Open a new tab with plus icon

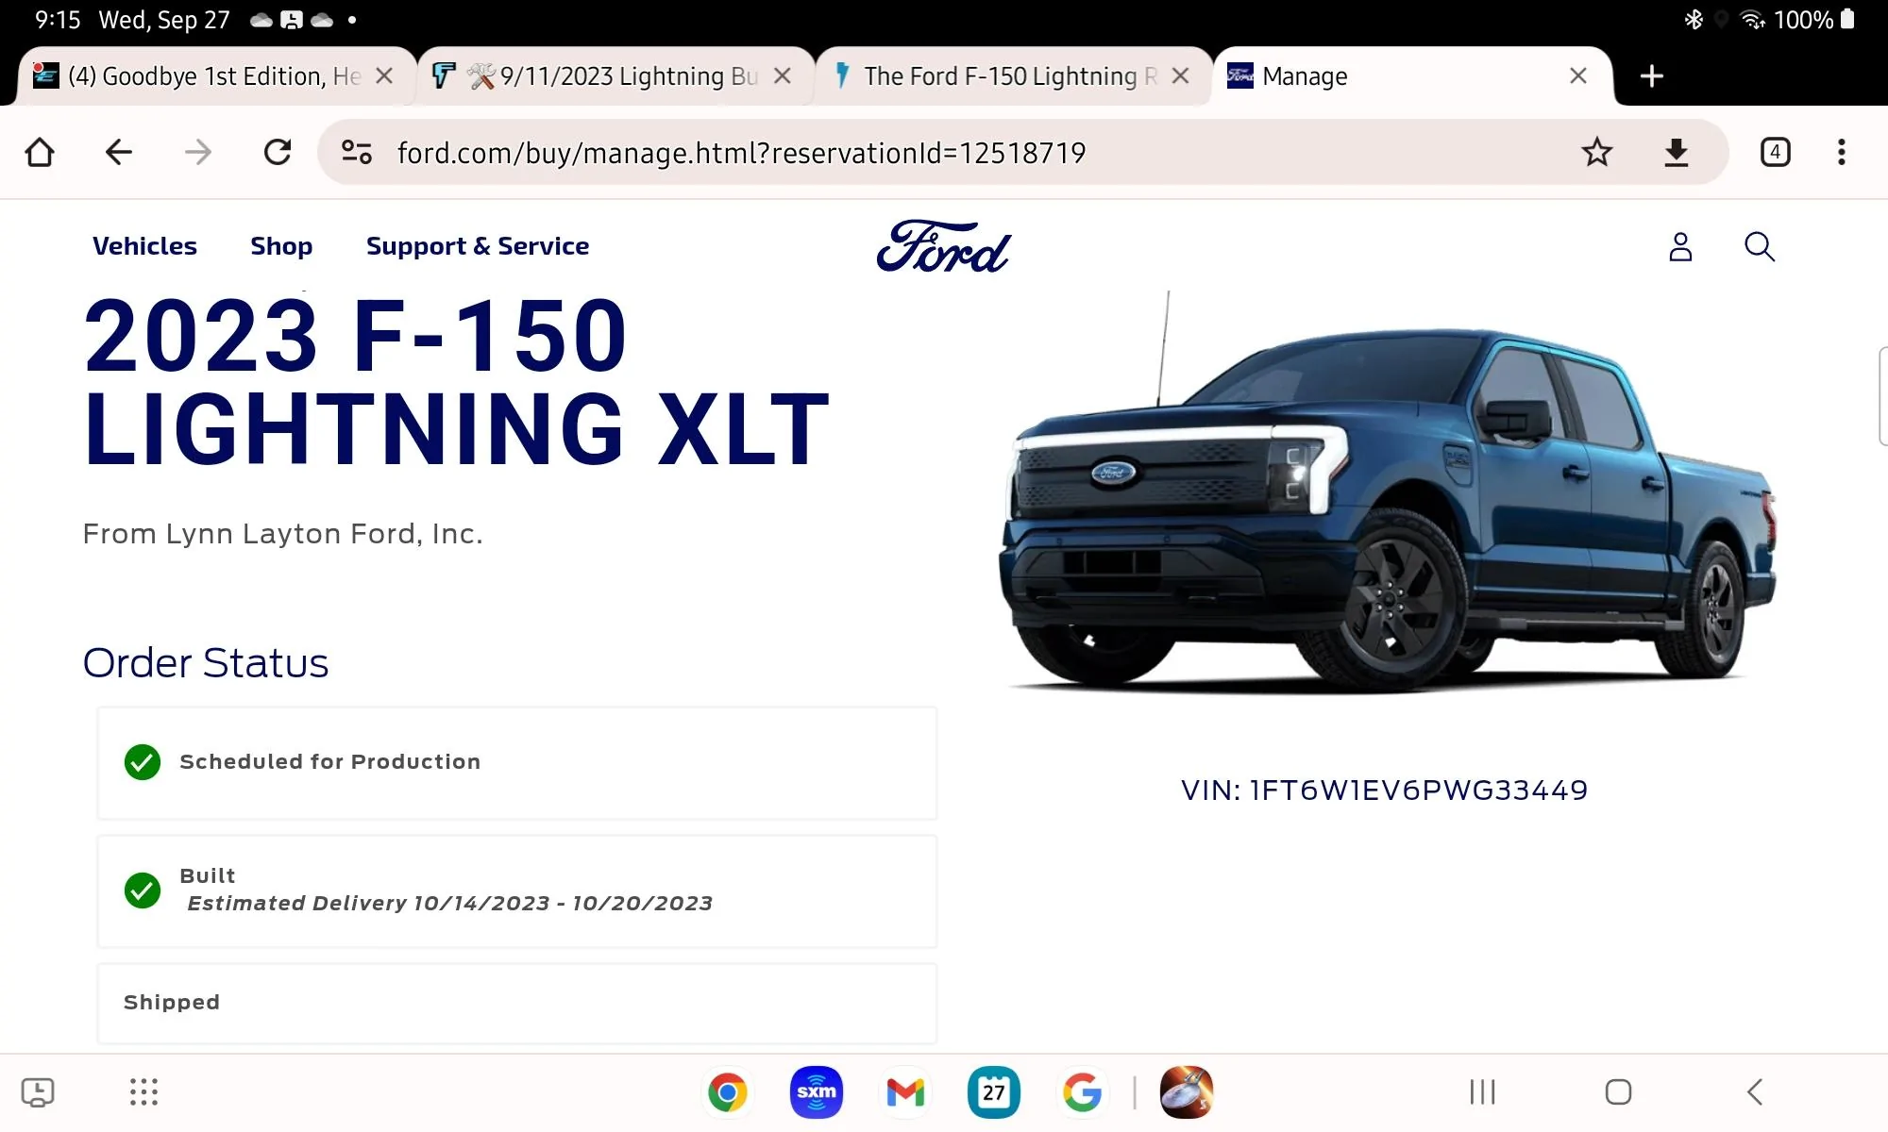[x=1652, y=76]
